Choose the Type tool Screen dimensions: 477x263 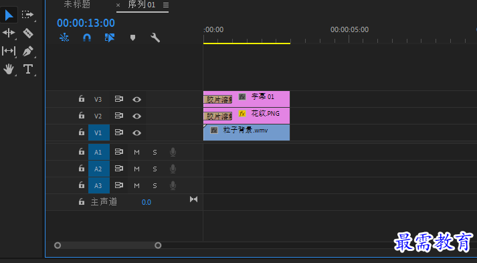coord(28,69)
